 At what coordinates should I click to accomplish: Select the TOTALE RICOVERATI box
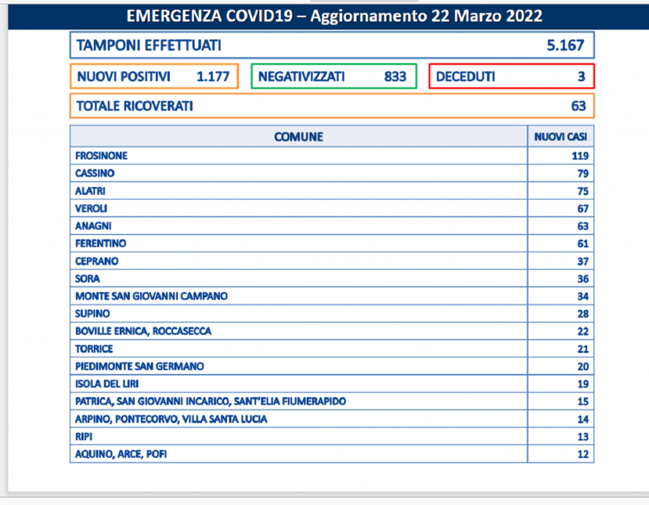331,106
